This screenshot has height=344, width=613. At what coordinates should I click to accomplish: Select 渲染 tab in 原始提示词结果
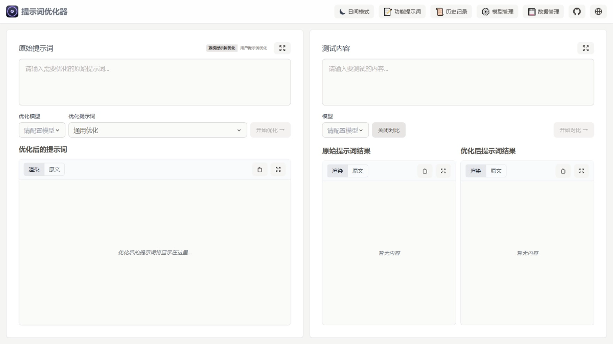pos(338,171)
